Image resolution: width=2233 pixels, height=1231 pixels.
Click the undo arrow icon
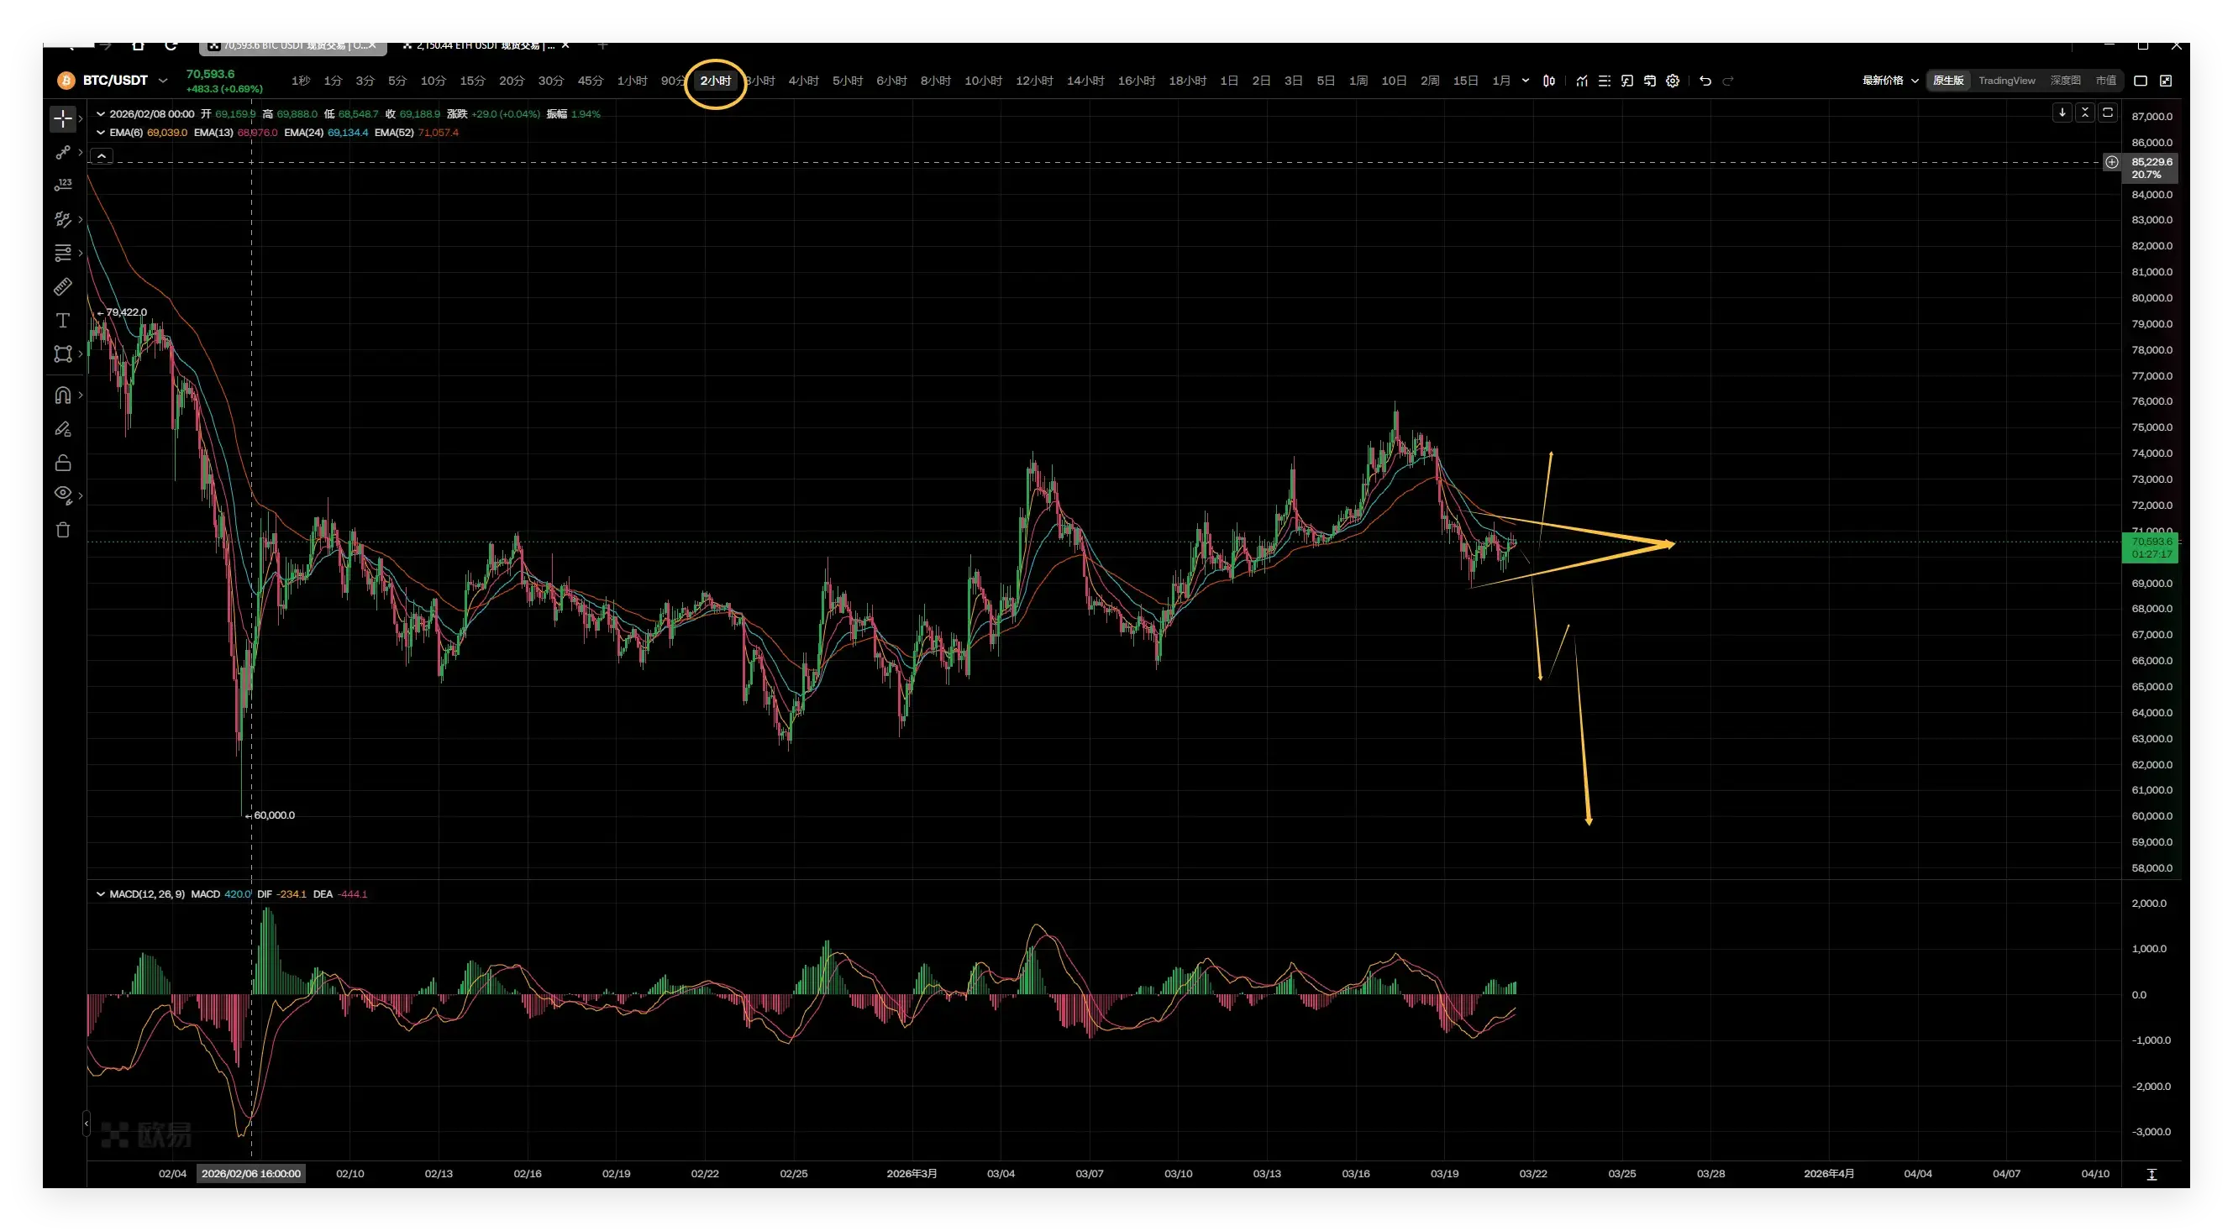(x=1705, y=81)
